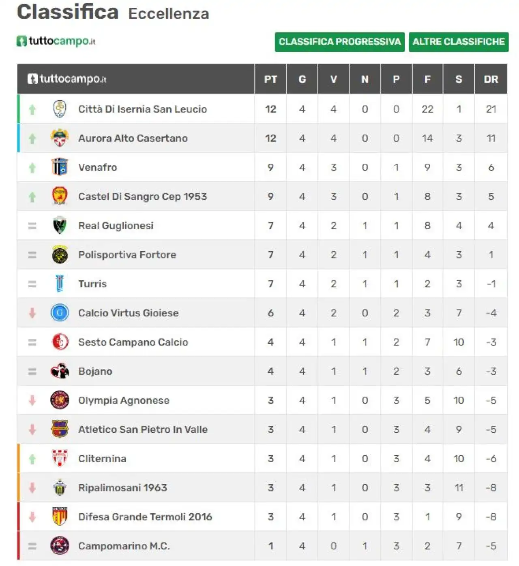The height and width of the screenshot is (566, 519).
Task: Click the Difesa Grande Termoli crest
Action: coord(60,517)
